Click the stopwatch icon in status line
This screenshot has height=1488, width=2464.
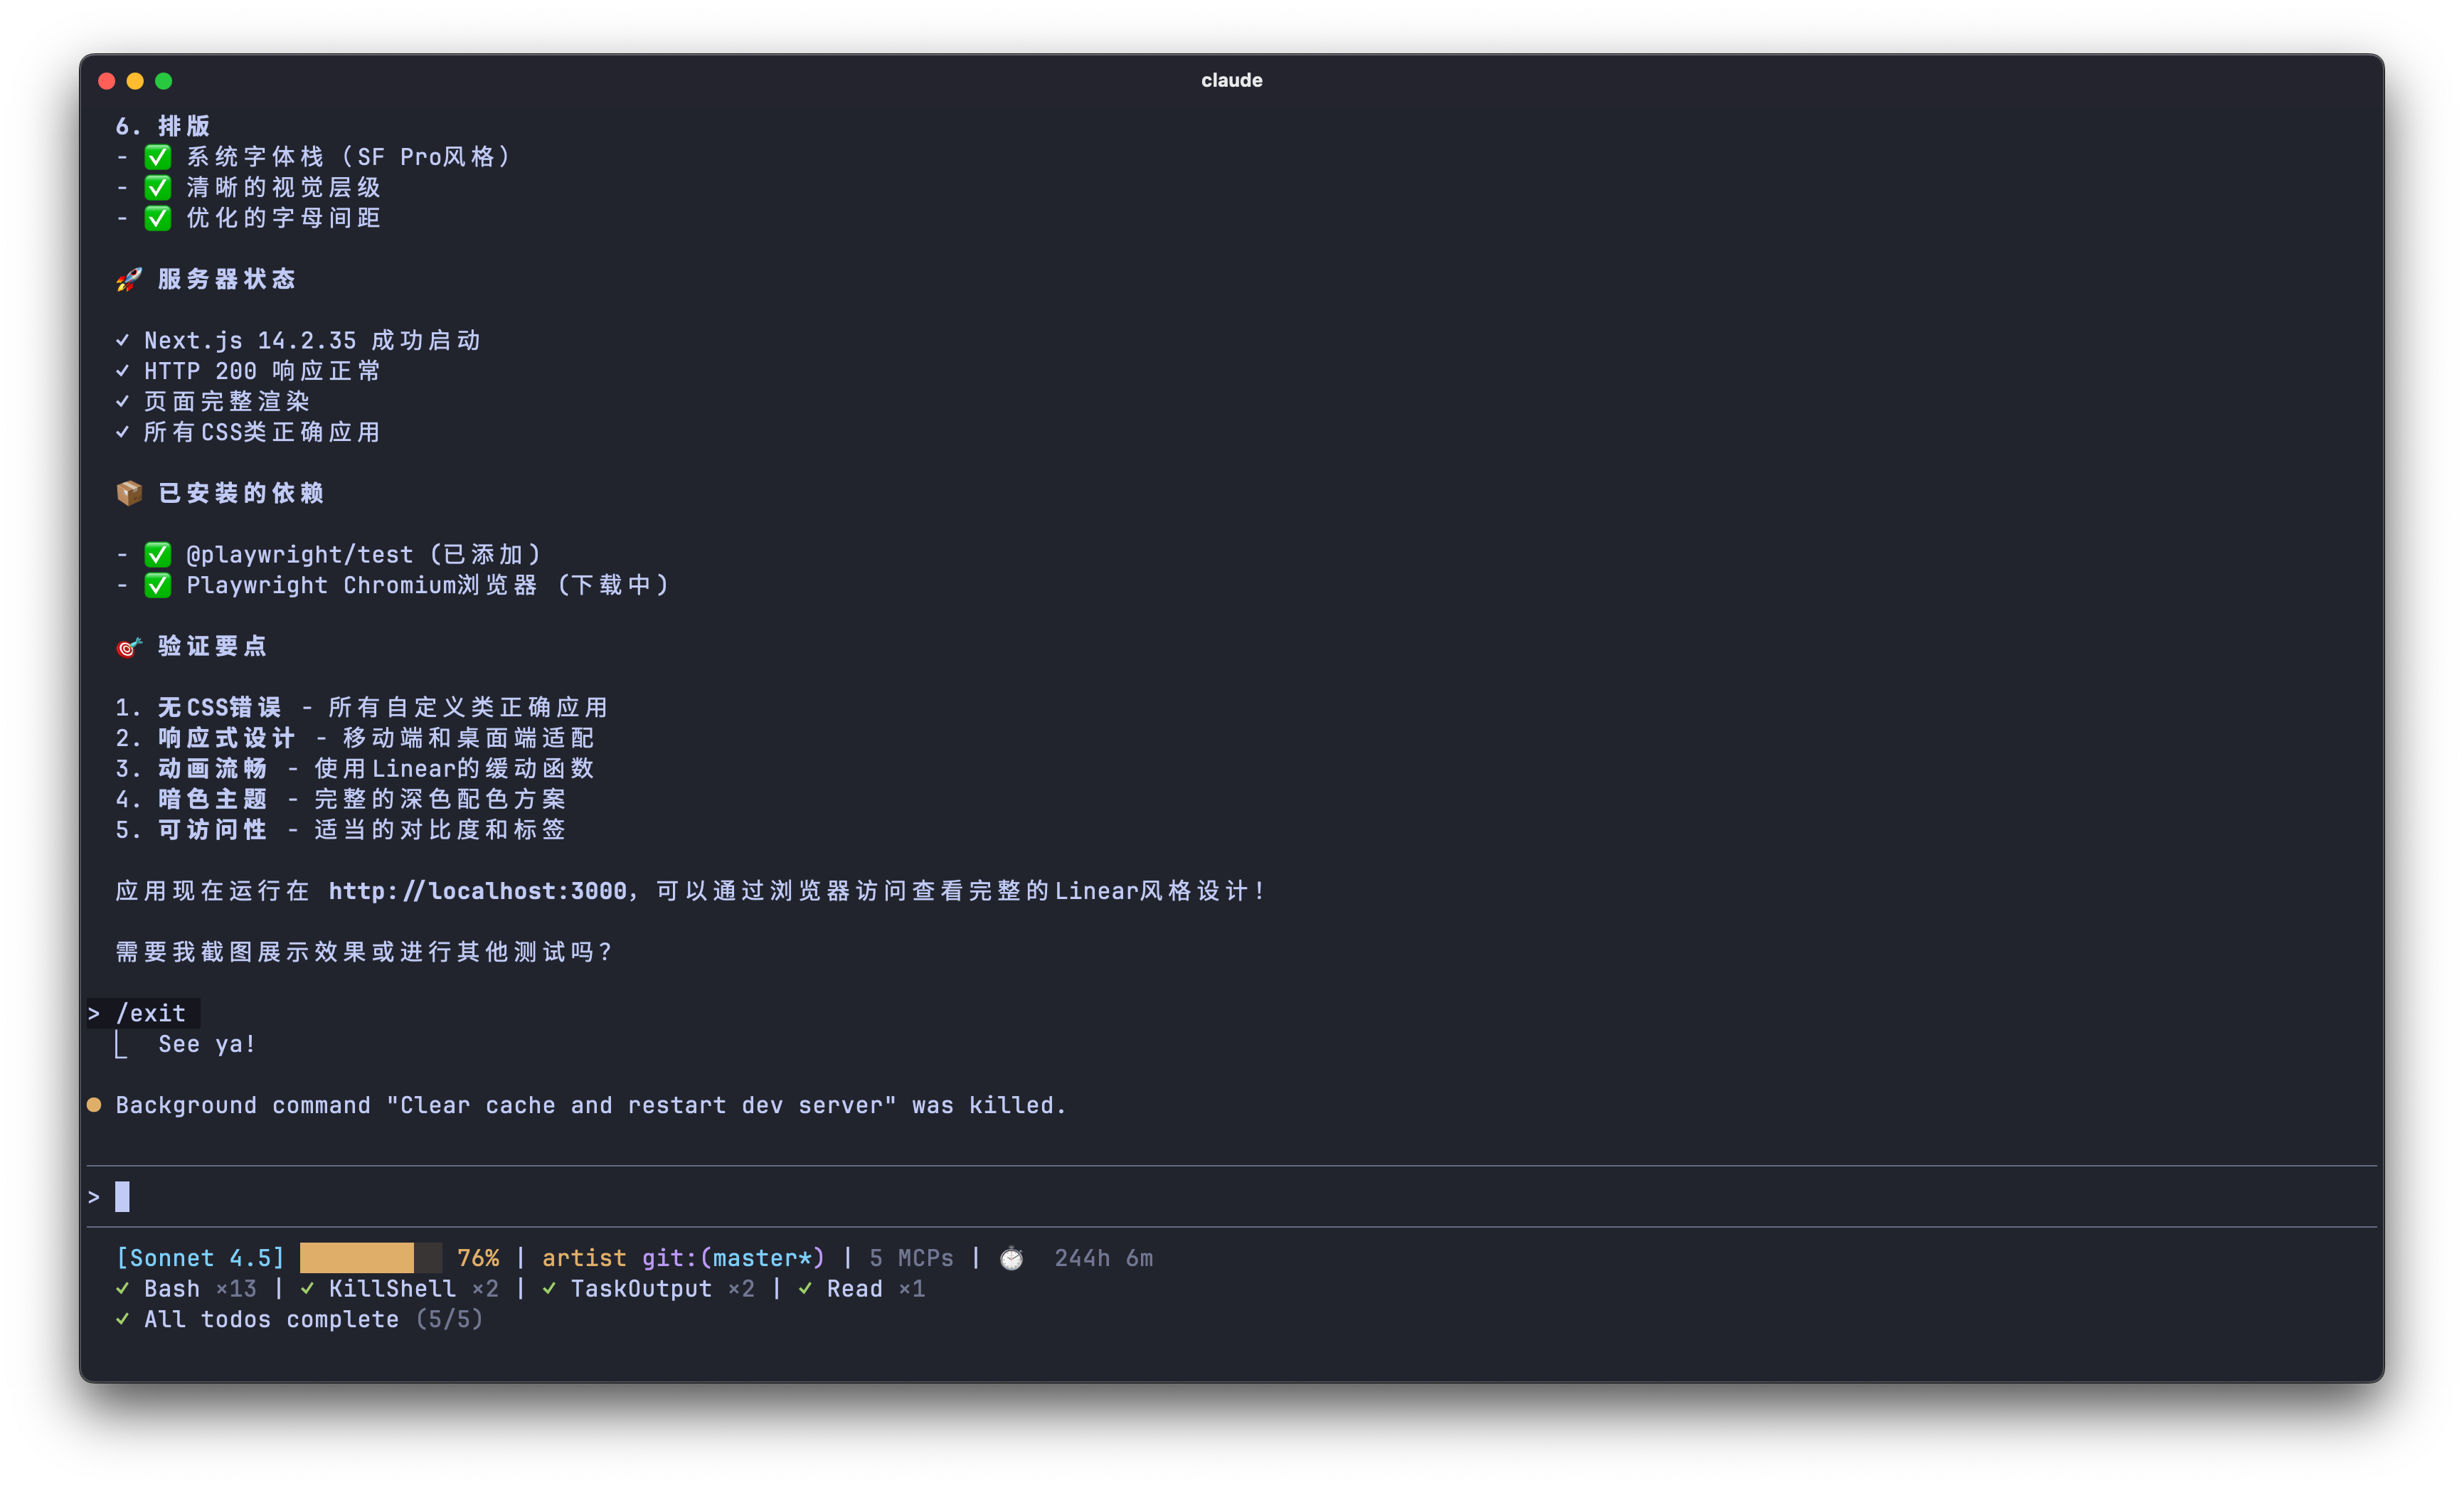click(x=1011, y=1258)
